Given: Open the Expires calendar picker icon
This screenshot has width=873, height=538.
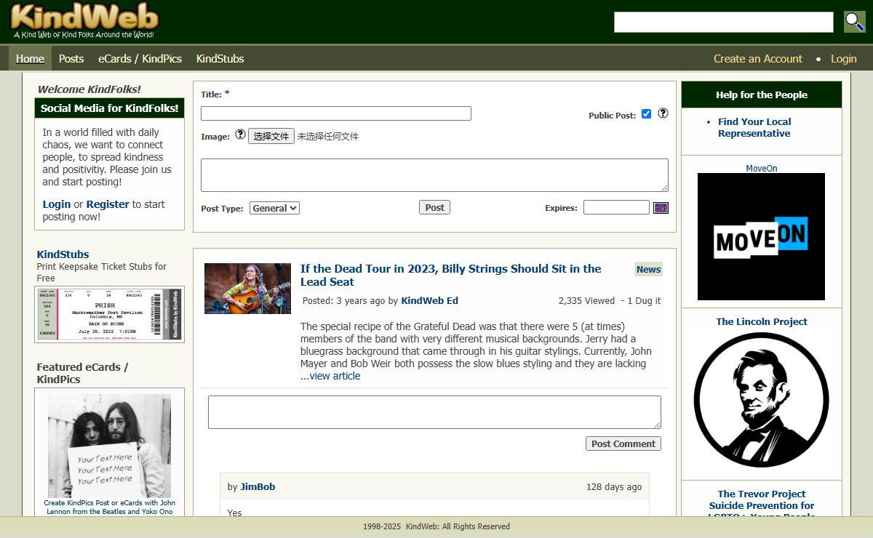Looking at the screenshot, I should pyautogui.click(x=661, y=208).
